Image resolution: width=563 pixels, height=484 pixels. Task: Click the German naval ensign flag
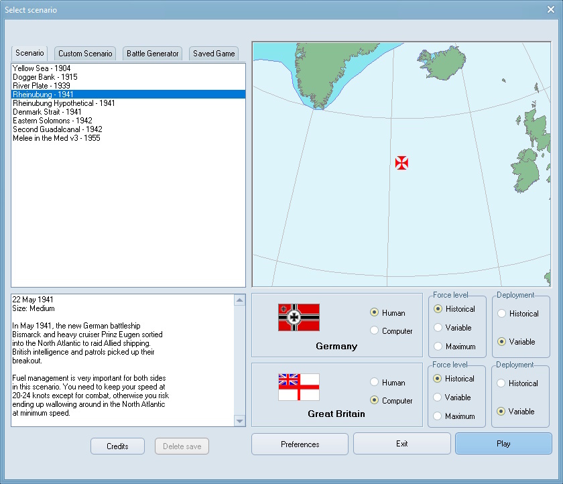point(299,317)
